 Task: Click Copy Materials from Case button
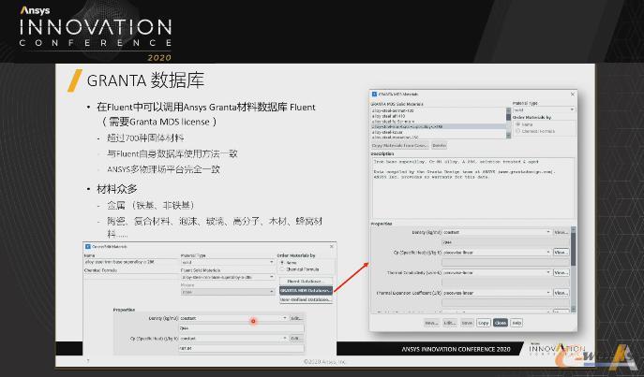click(x=399, y=146)
